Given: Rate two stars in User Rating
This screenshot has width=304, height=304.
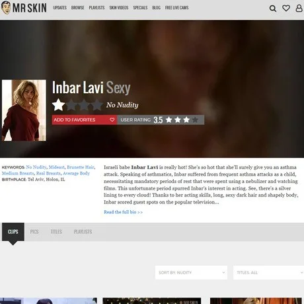Looking at the screenshot, I should [x=178, y=120].
